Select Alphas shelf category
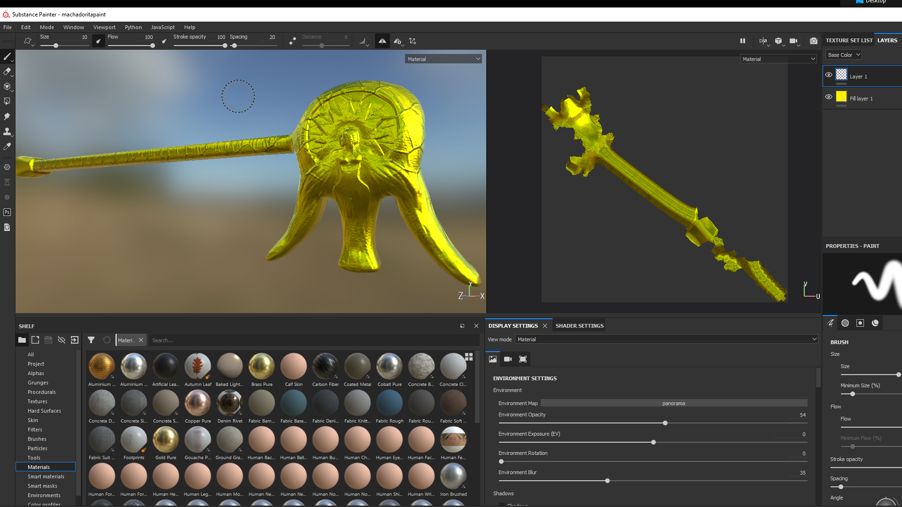This screenshot has width=902, height=507. point(36,373)
